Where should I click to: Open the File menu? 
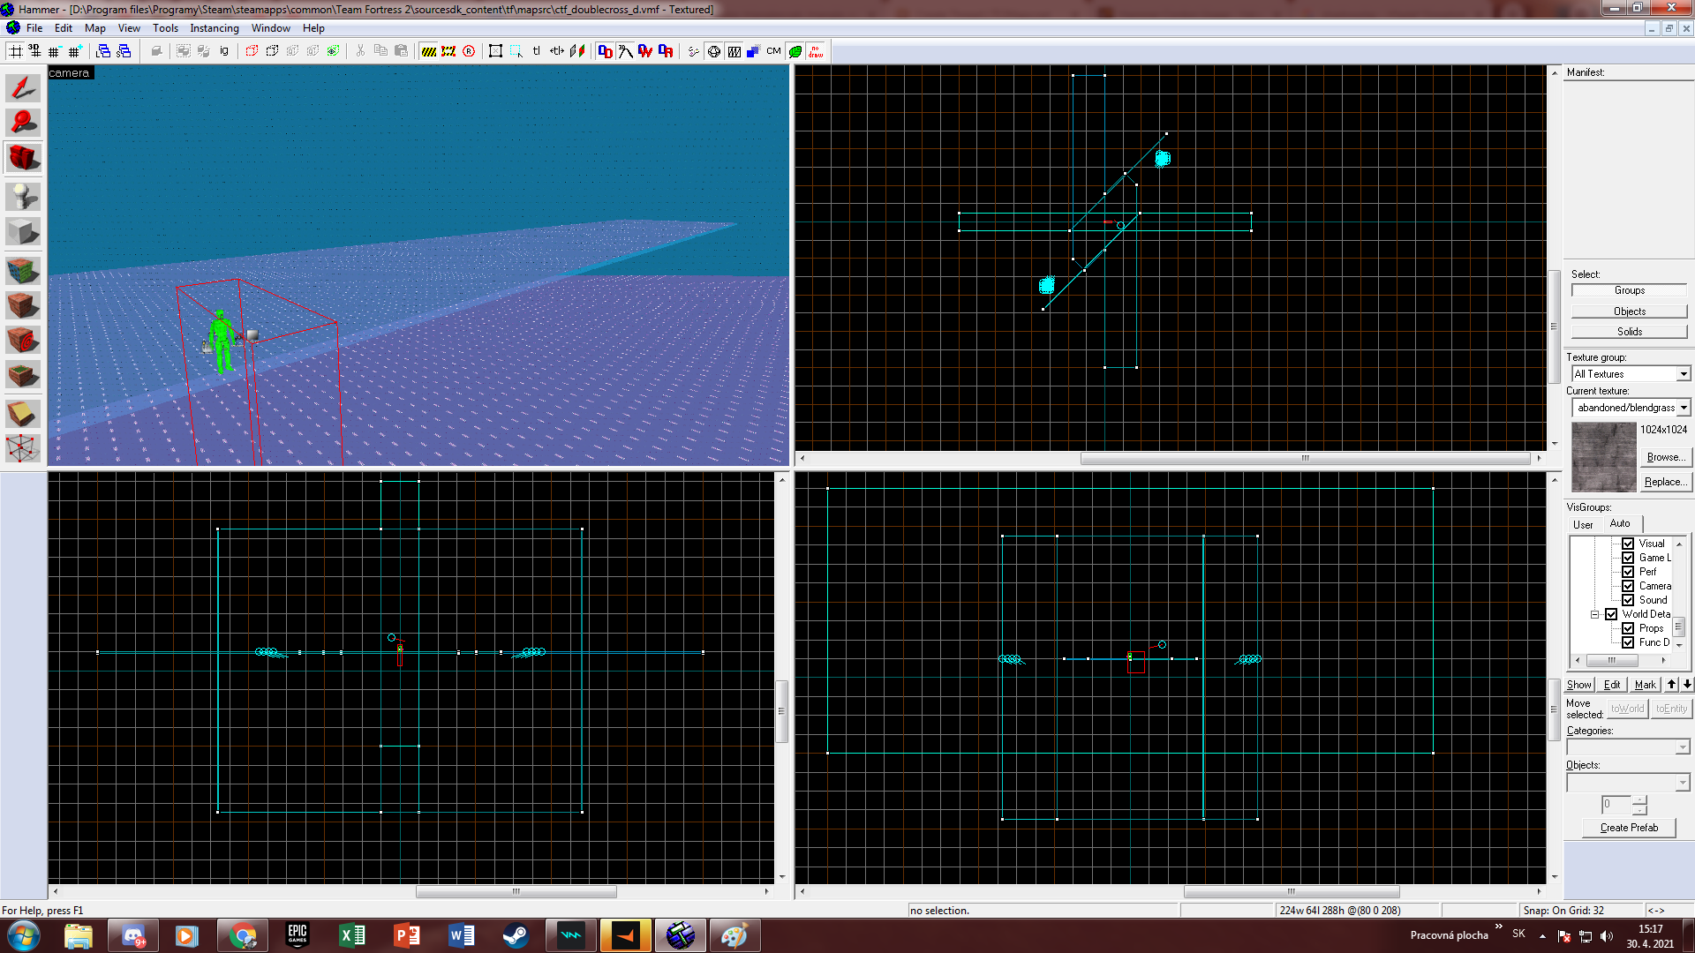pyautogui.click(x=34, y=28)
